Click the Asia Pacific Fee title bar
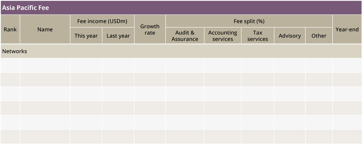 click(181, 7)
